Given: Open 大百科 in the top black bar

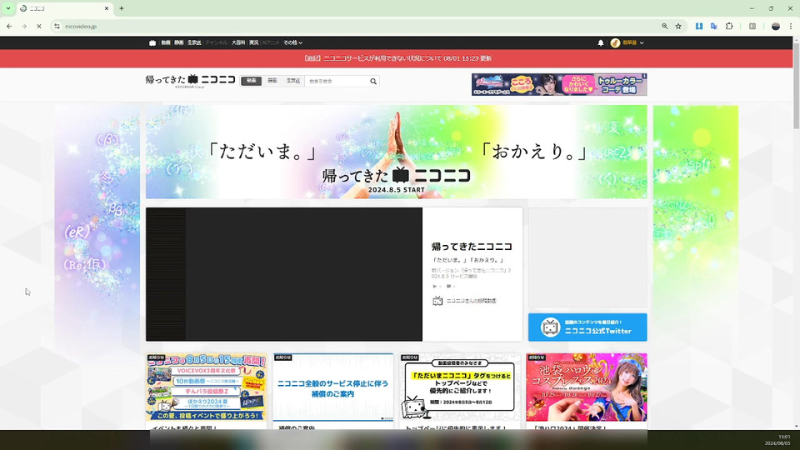Looking at the screenshot, I should point(238,42).
